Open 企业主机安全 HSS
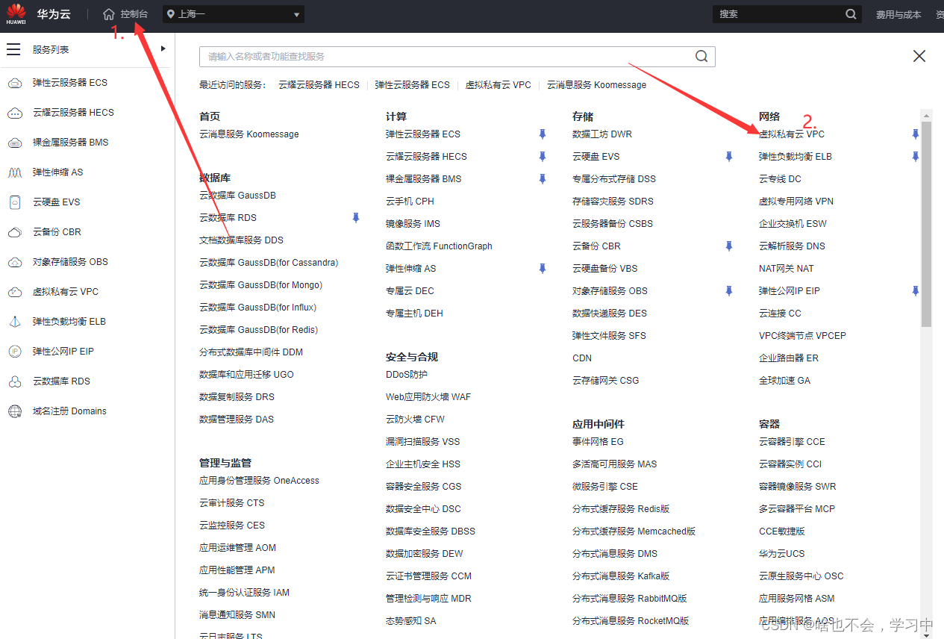This screenshot has height=639, width=944. point(423,464)
